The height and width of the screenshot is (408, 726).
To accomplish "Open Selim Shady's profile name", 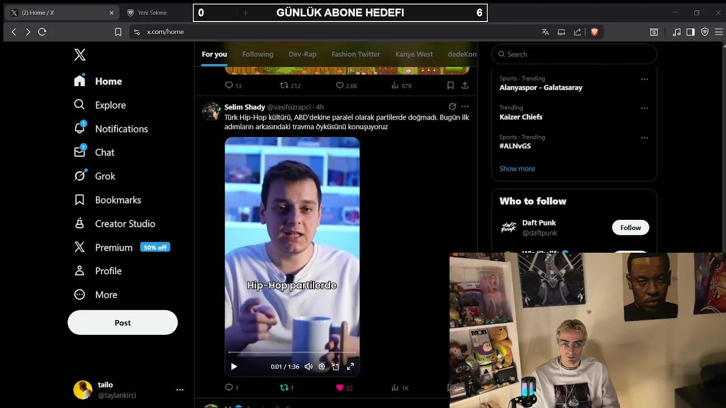I will pos(244,107).
